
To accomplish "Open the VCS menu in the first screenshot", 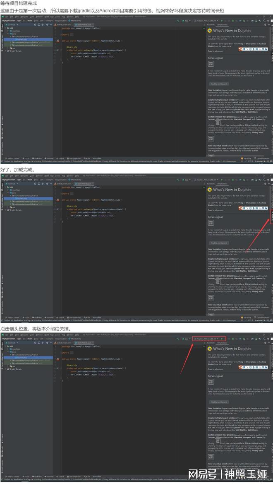I will 63,17.
